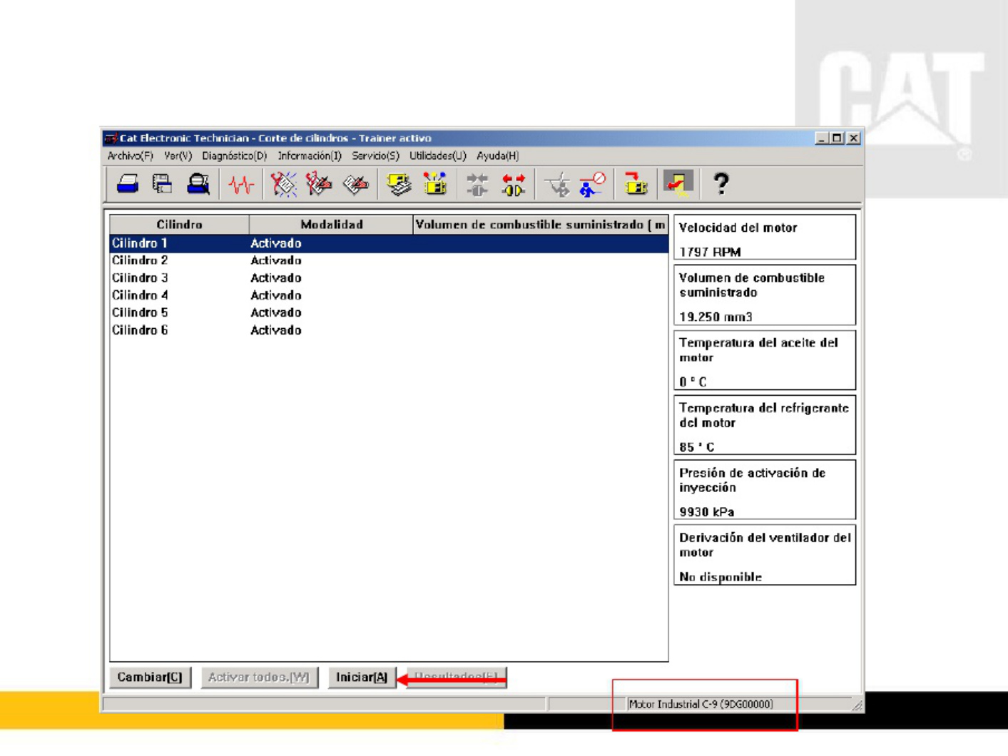Click the Activar todos.[W] button
Viewport: 1008px width, 756px height.
(x=259, y=677)
